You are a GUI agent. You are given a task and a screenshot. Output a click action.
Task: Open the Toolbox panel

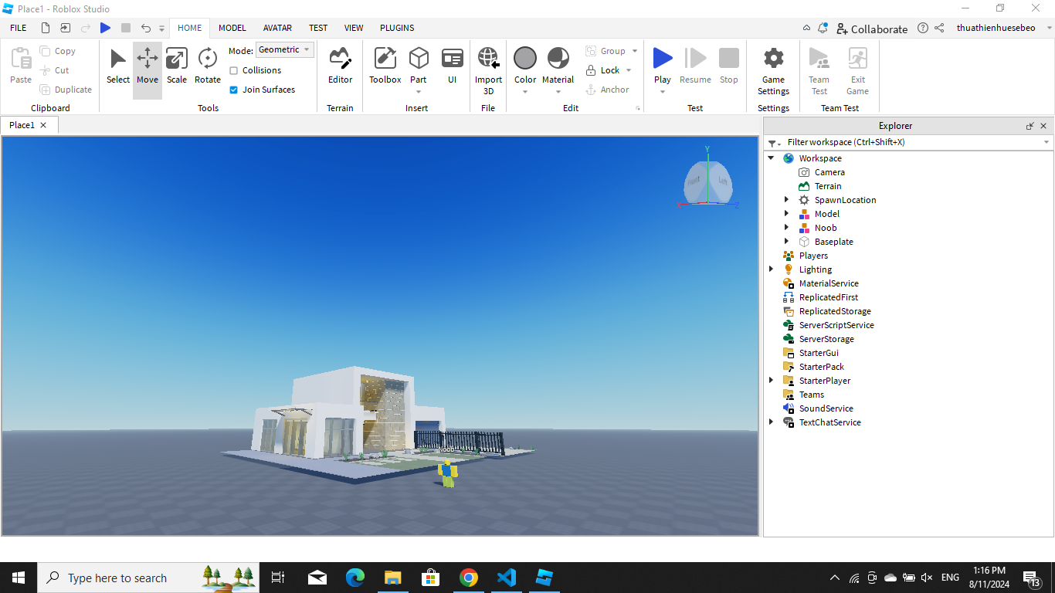(385, 66)
